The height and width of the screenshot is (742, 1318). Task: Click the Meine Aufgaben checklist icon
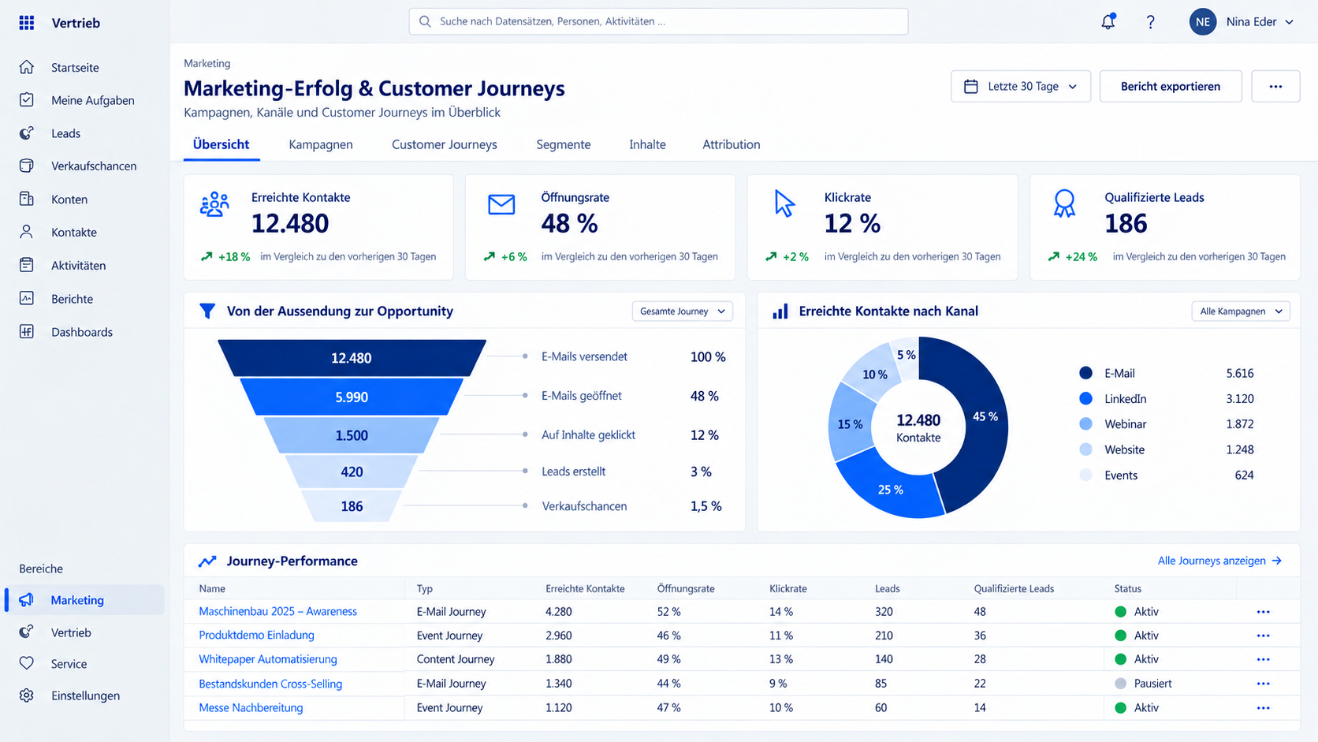[x=27, y=100]
